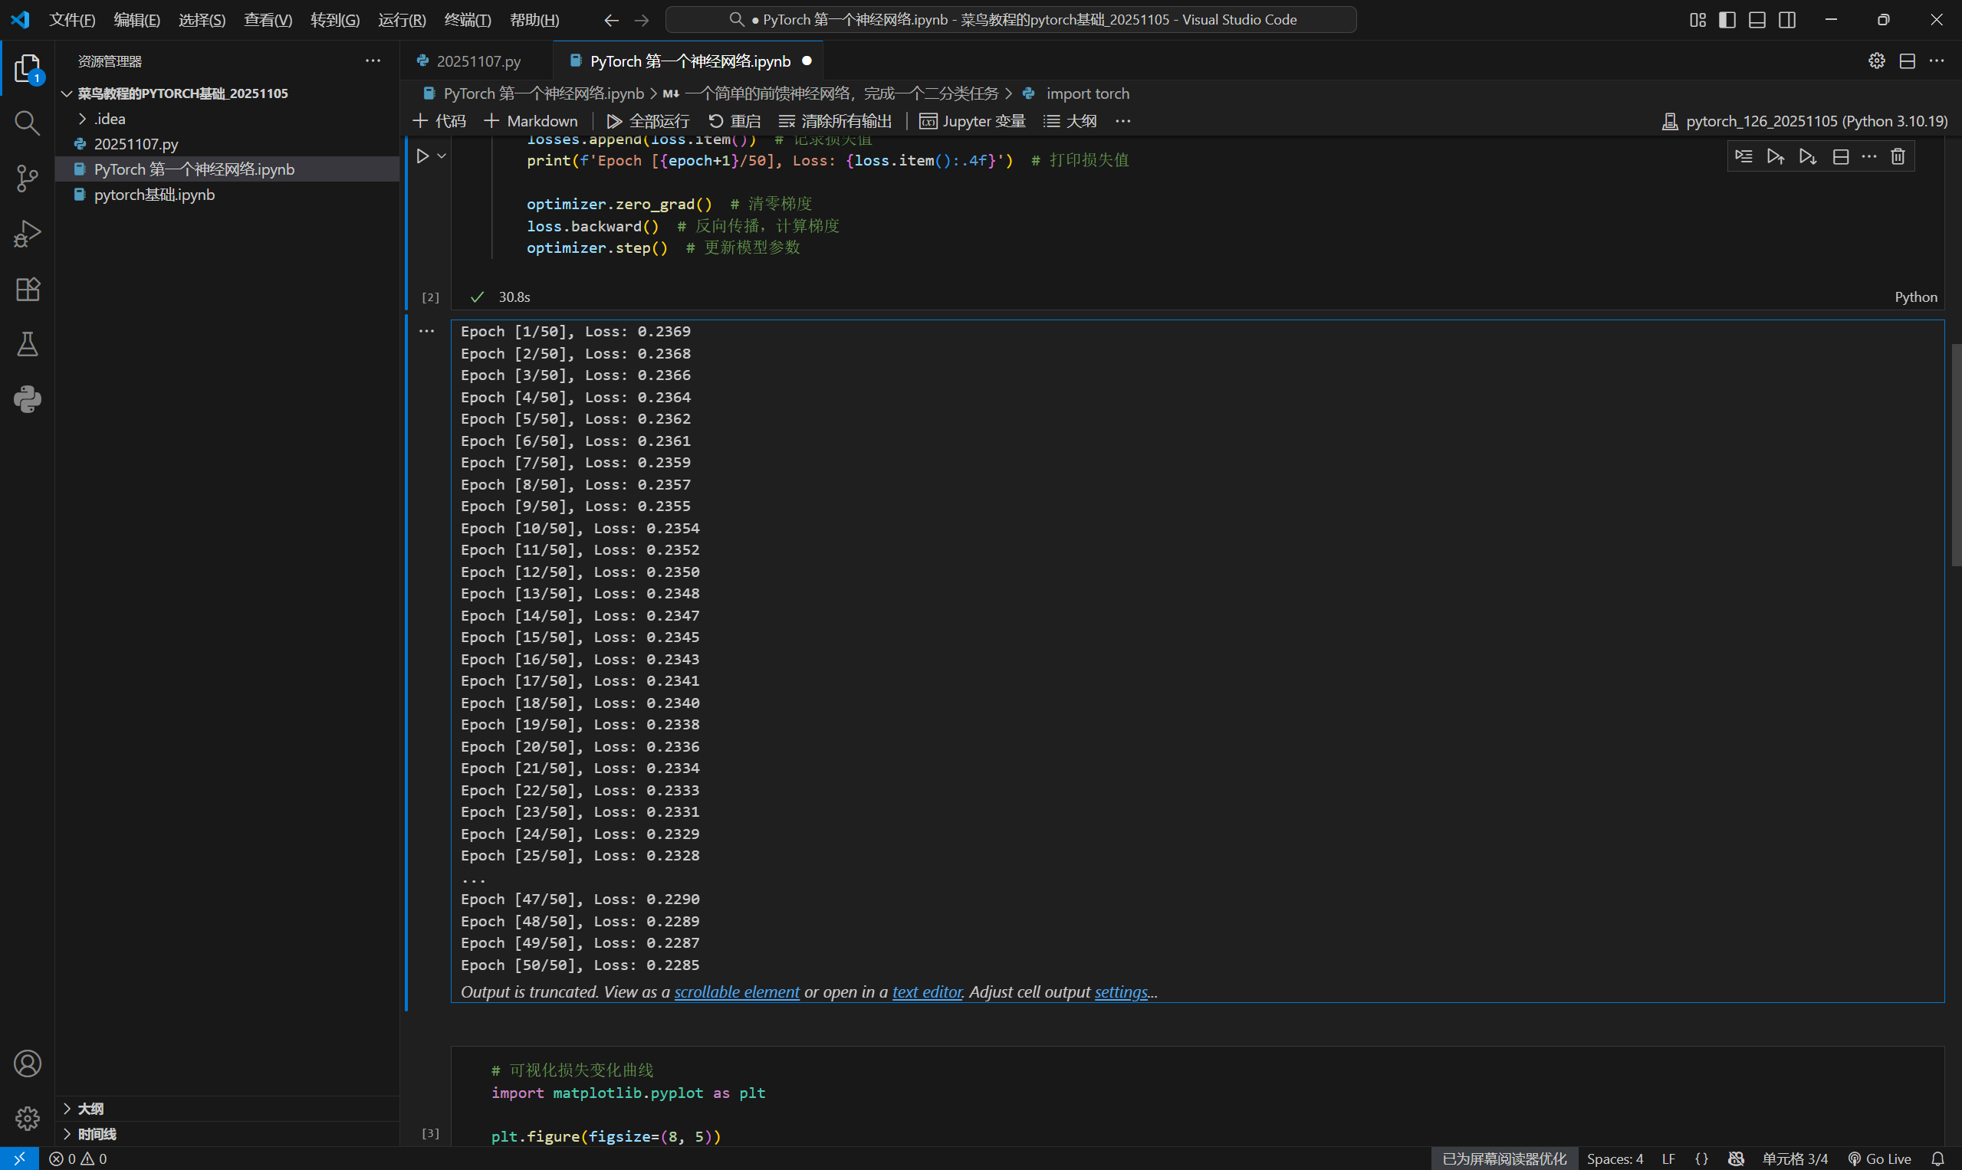Open 终端(T) menu
1962x1170 pixels.
[x=467, y=20]
